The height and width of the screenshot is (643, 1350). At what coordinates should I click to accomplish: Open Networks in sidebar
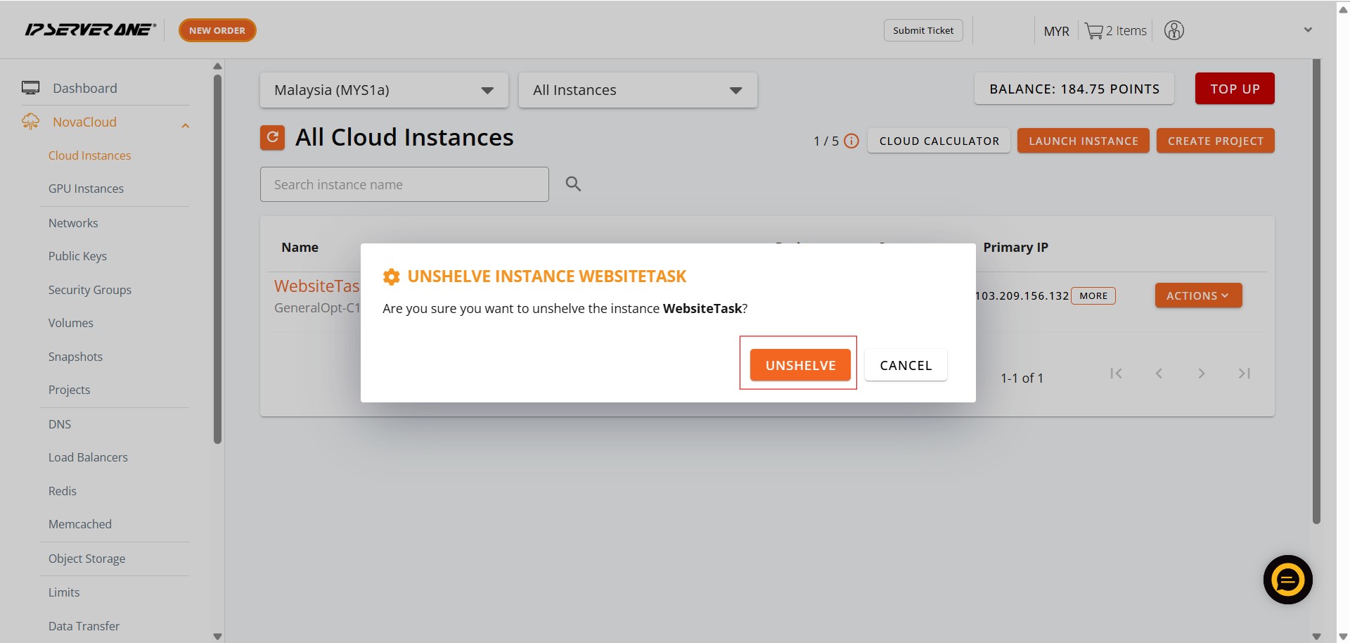click(73, 223)
